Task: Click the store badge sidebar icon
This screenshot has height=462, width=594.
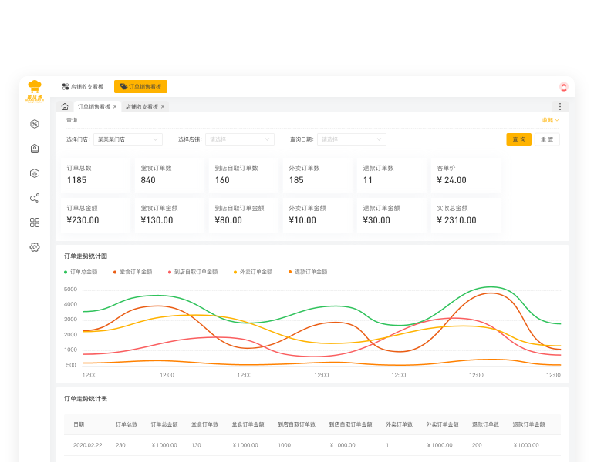Action: pos(35,149)
